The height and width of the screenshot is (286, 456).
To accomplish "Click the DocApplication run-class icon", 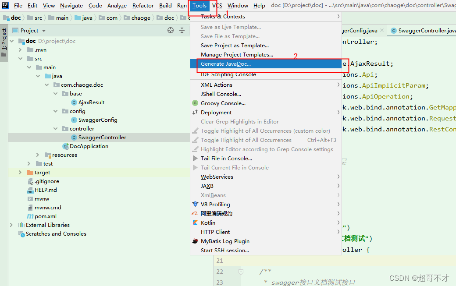I will click(x=66, y=146).
